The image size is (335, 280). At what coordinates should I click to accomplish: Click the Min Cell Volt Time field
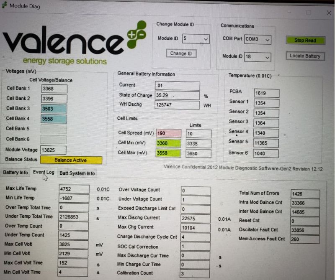coord(72,272)
